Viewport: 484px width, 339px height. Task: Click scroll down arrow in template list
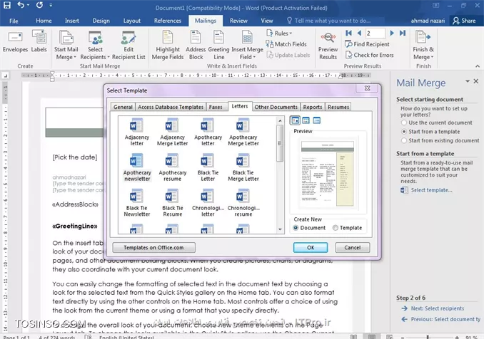click(x=280, y=229)
